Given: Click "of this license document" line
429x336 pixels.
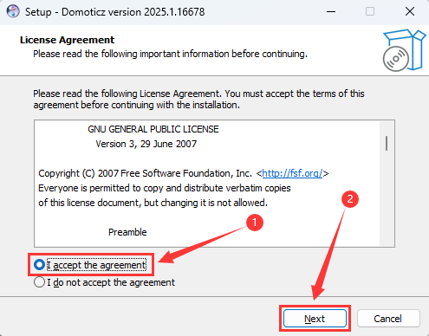Looking at the screenshot, I should click(153, 203).
